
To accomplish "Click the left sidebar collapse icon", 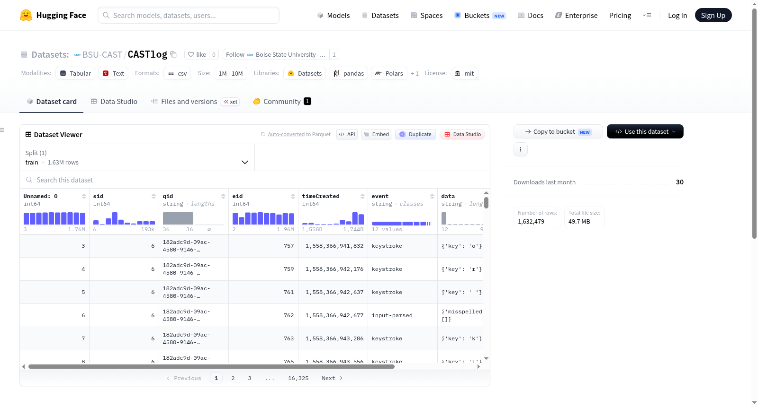I will pos(2,130).
